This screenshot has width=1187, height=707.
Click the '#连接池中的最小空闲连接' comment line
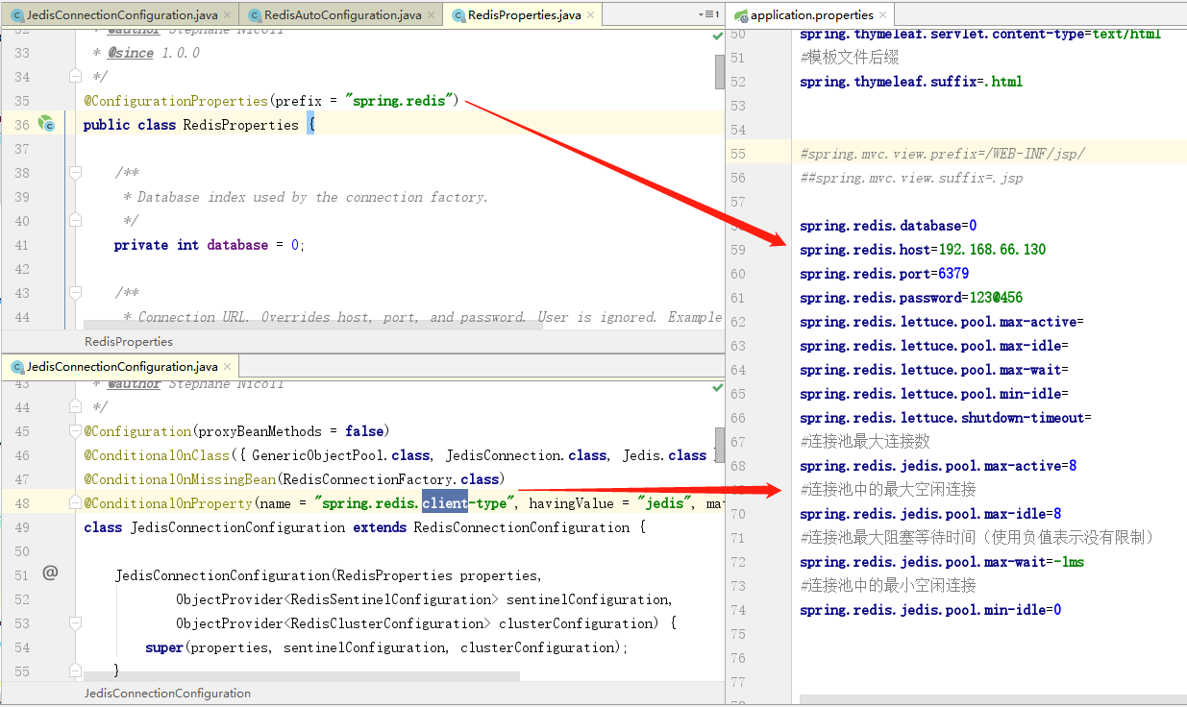click(888, 586)
